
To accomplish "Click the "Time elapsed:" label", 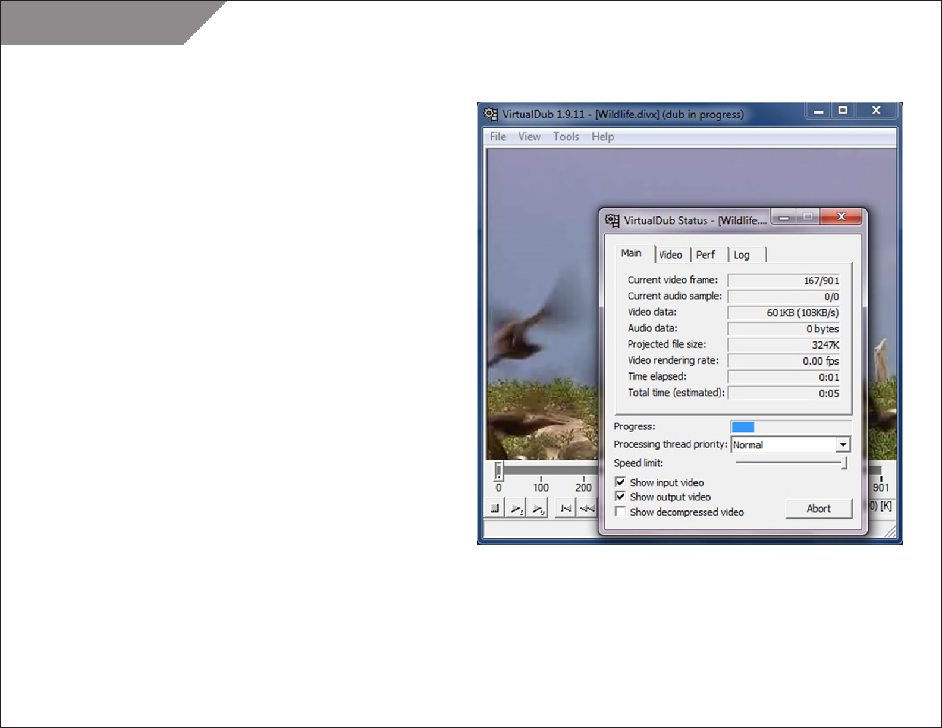I will (x=657, y=376).
